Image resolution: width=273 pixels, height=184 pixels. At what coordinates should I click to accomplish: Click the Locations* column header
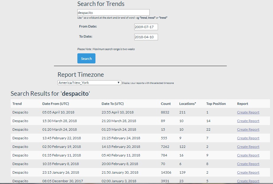pyautogui.click(x=187, y=104)
